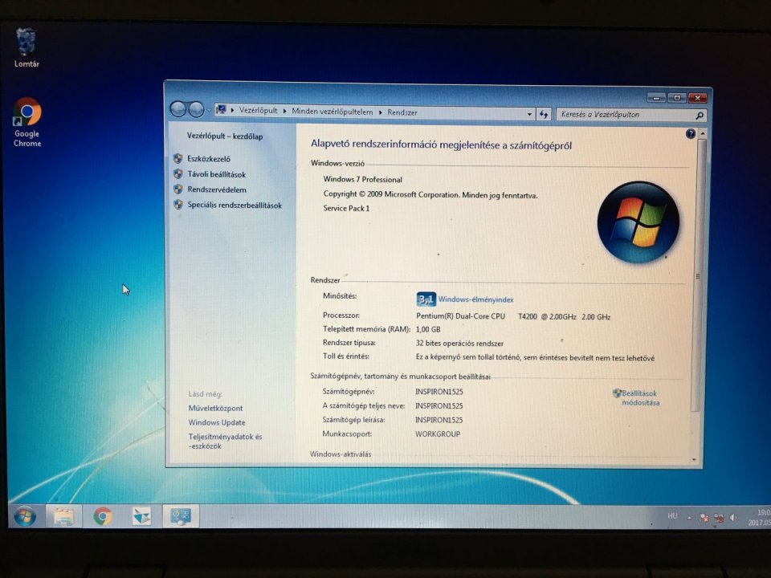Screen dimensions: 771x578
Task: Click the shield icon beside Eszközkezelő
Action: point(178,158)
